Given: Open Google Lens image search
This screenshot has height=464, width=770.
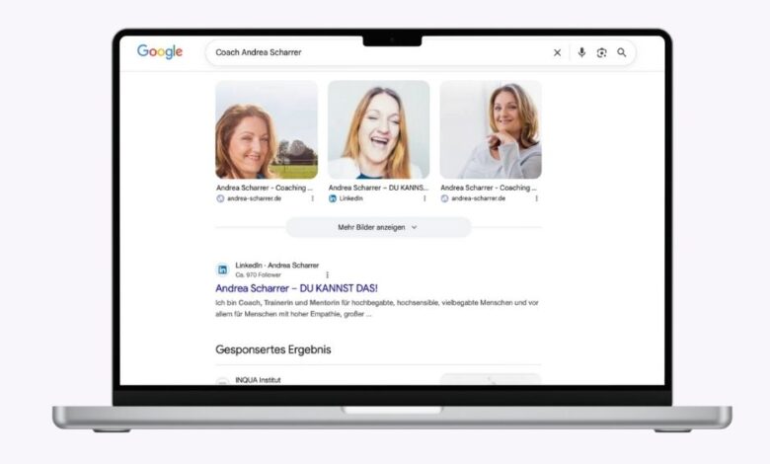Looking at the screenshot, I should 601,53.
